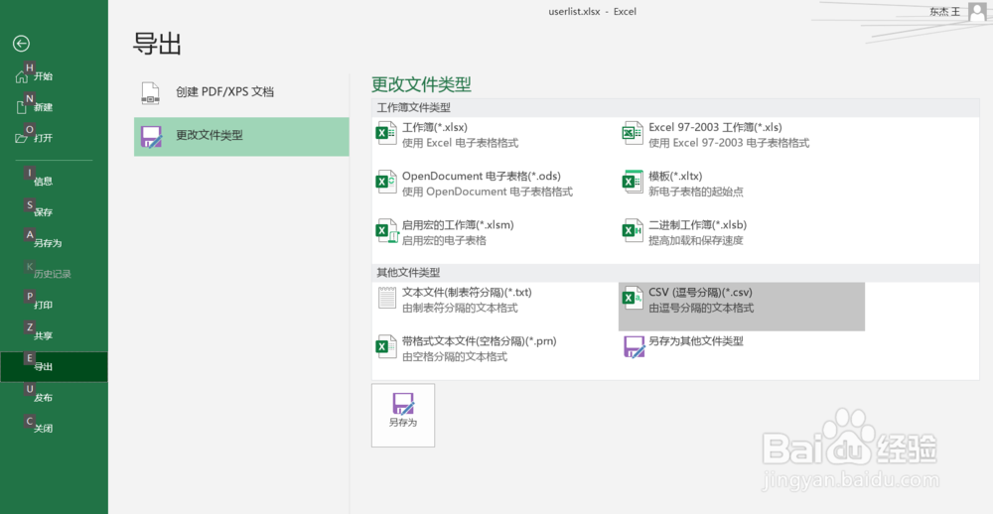Select 历史记录 in the sidebar
This screenshot has width=993, height=514.
[x=54, y=274]
